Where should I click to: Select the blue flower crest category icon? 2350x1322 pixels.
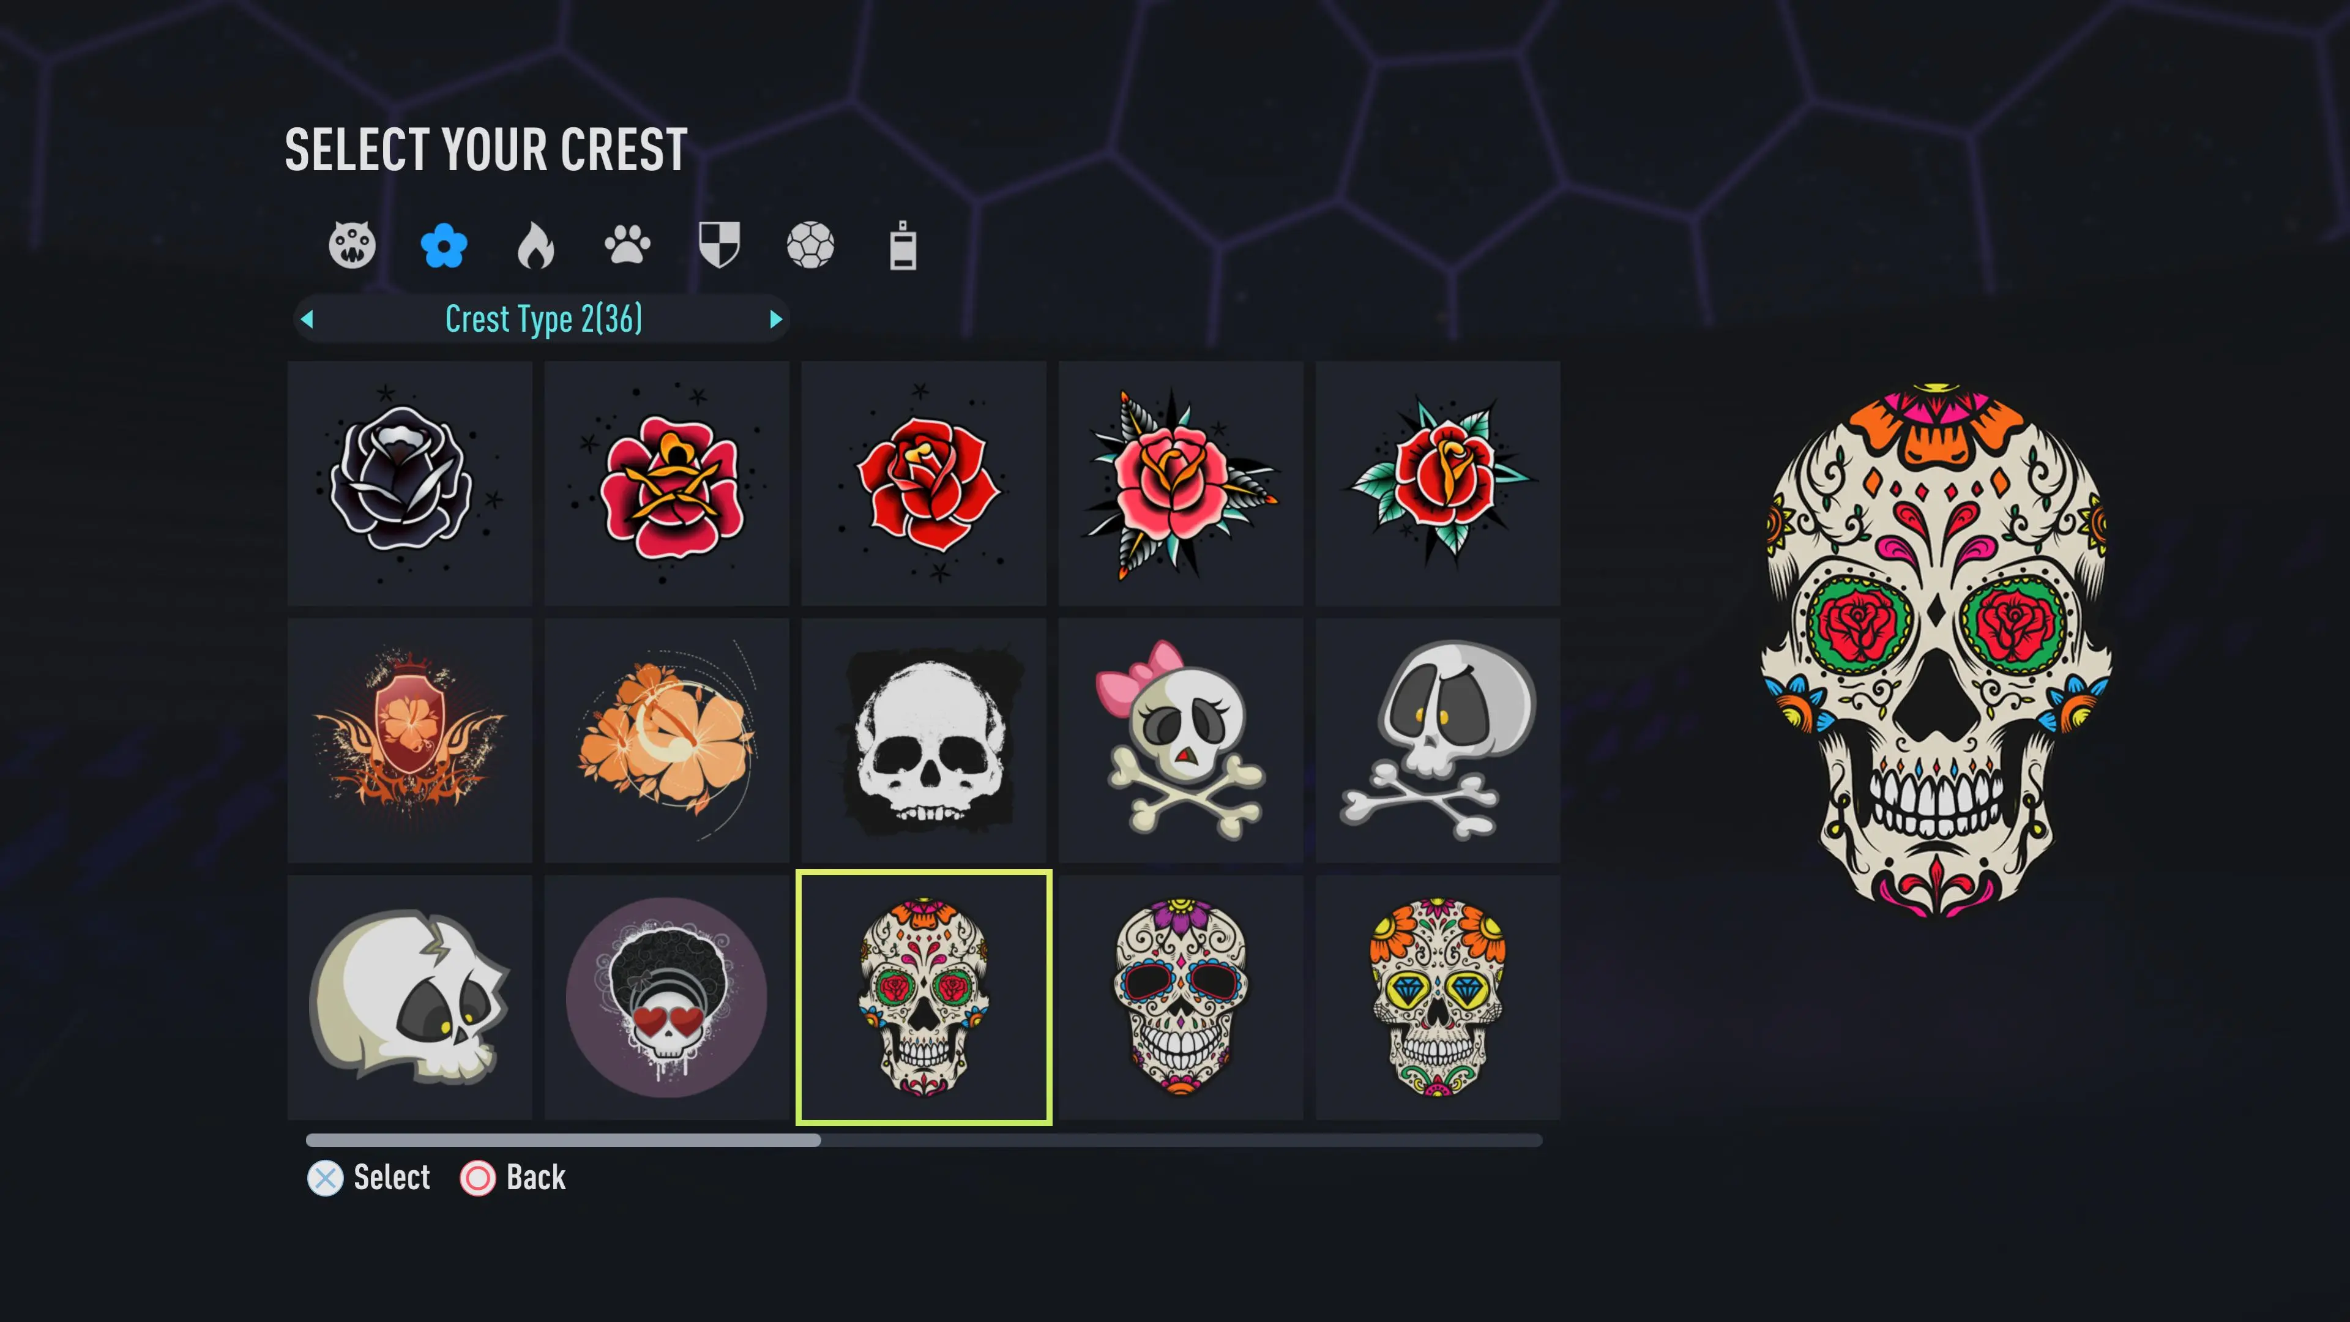[444, 245]
